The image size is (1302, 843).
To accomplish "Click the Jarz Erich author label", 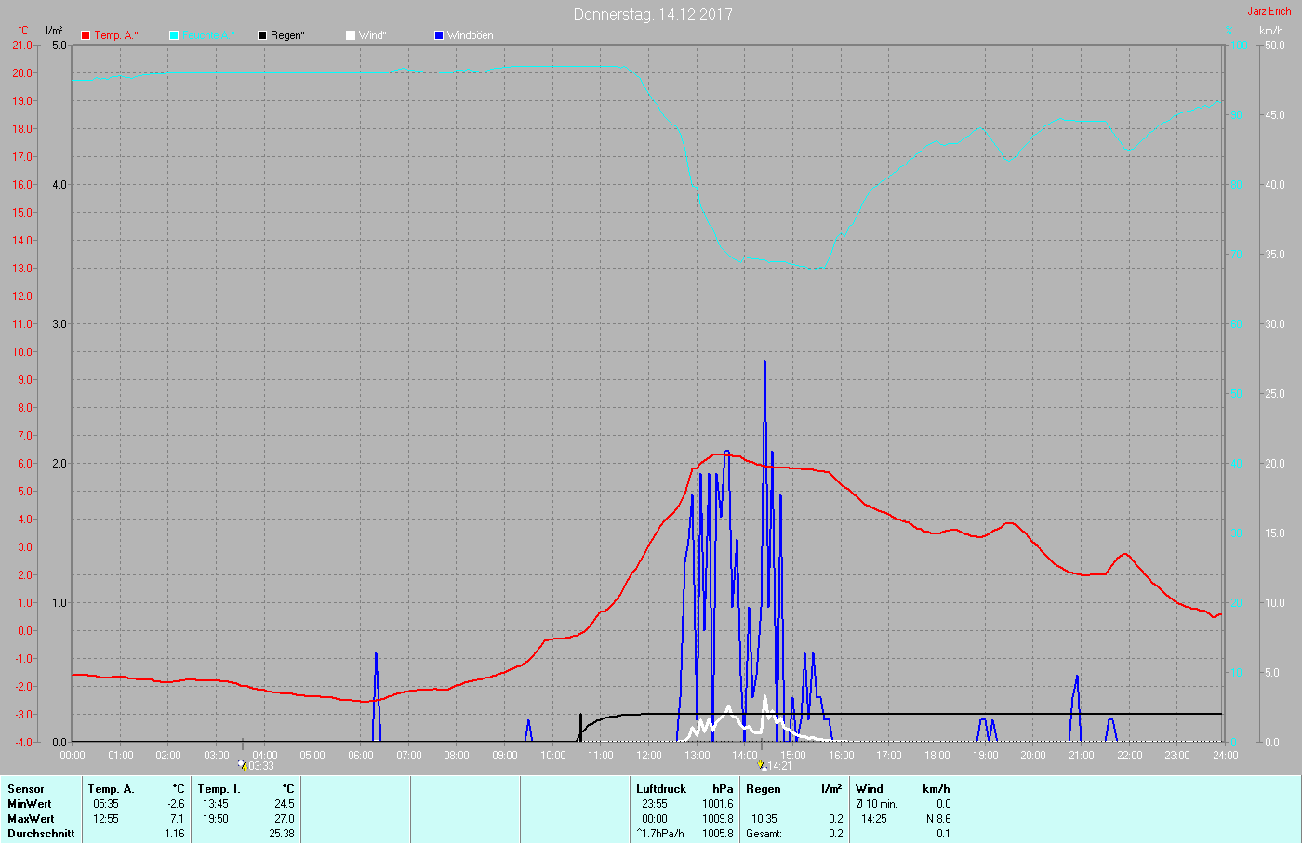I will 1269,11.
